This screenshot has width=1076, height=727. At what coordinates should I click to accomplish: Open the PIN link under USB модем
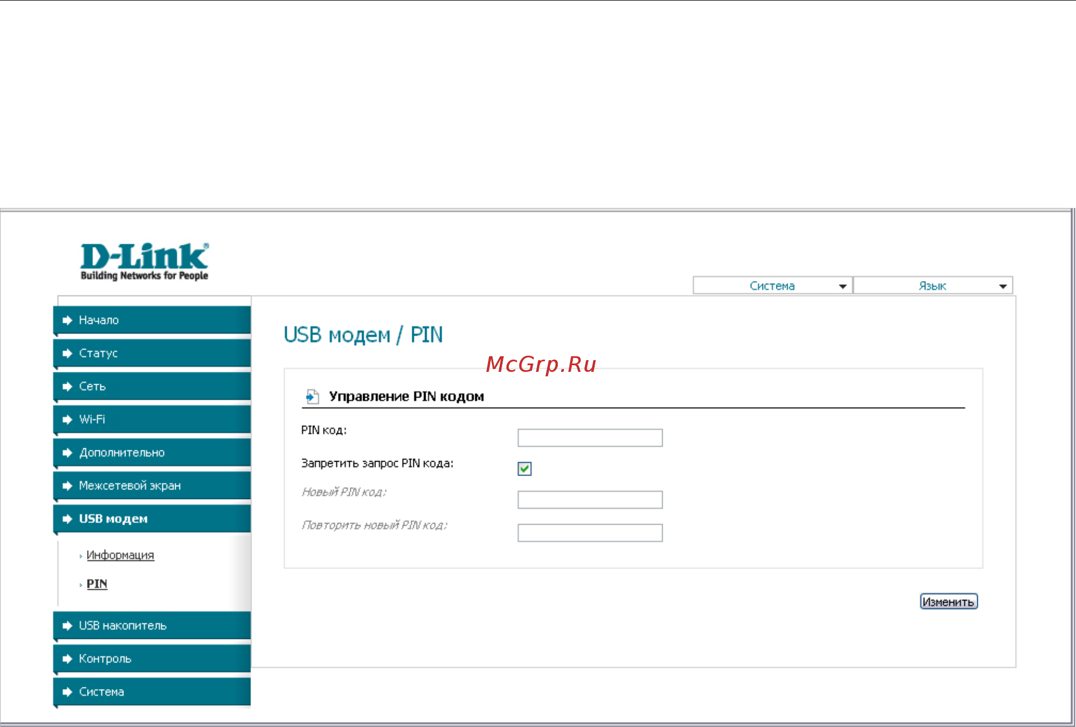(x=96, y=584)
